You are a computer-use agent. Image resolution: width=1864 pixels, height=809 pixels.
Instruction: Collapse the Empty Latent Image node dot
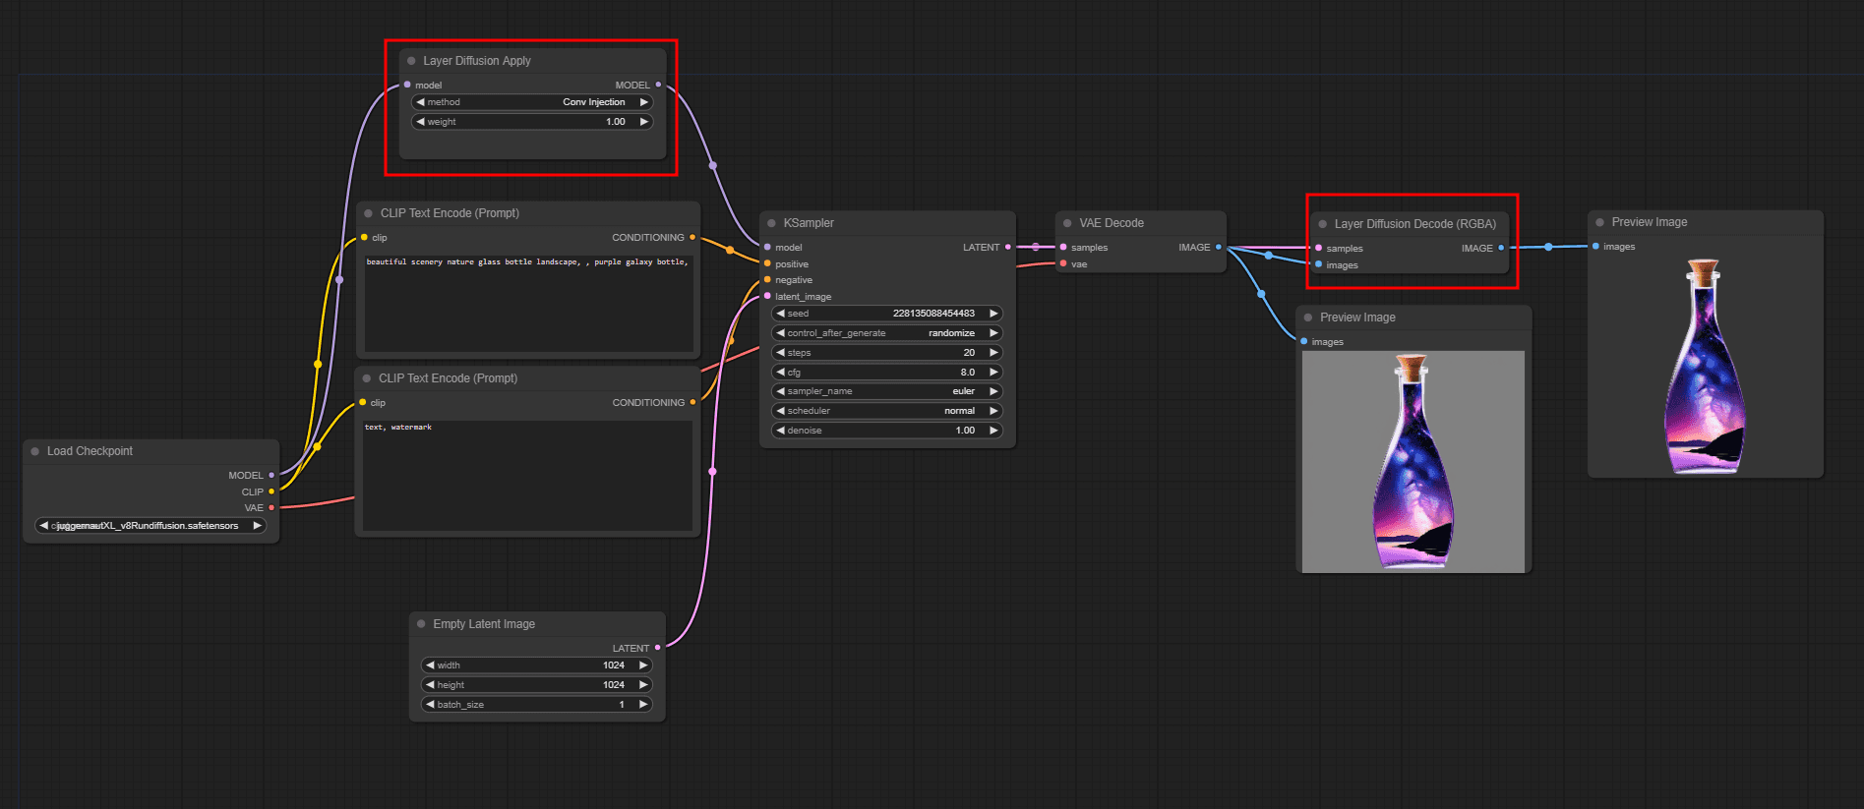(421, 624)
